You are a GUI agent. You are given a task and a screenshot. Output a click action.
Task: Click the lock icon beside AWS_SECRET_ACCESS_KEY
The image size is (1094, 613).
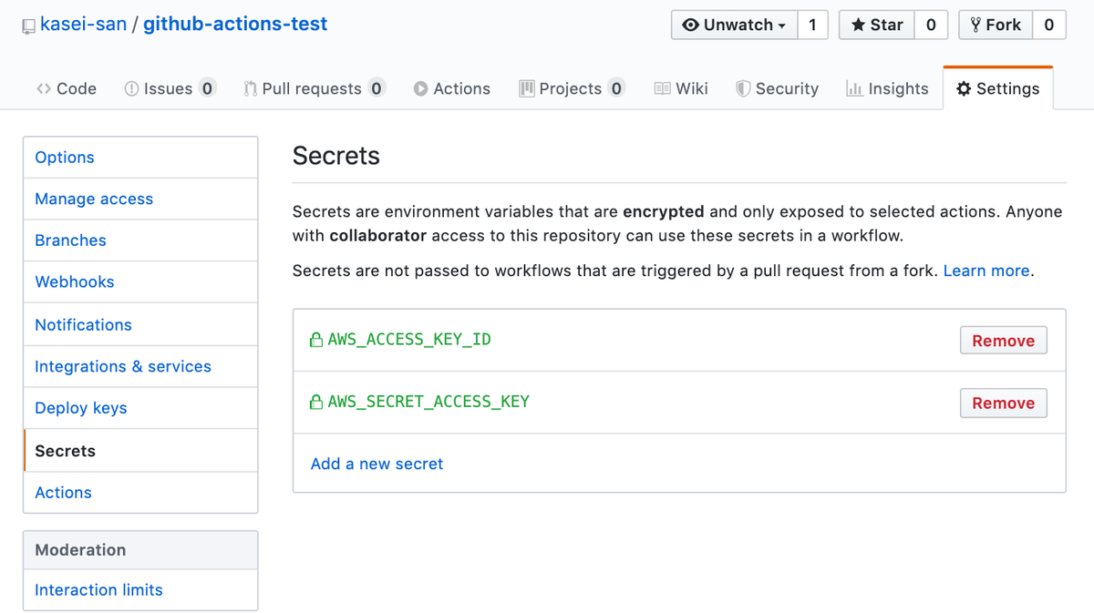pos(316,402)
